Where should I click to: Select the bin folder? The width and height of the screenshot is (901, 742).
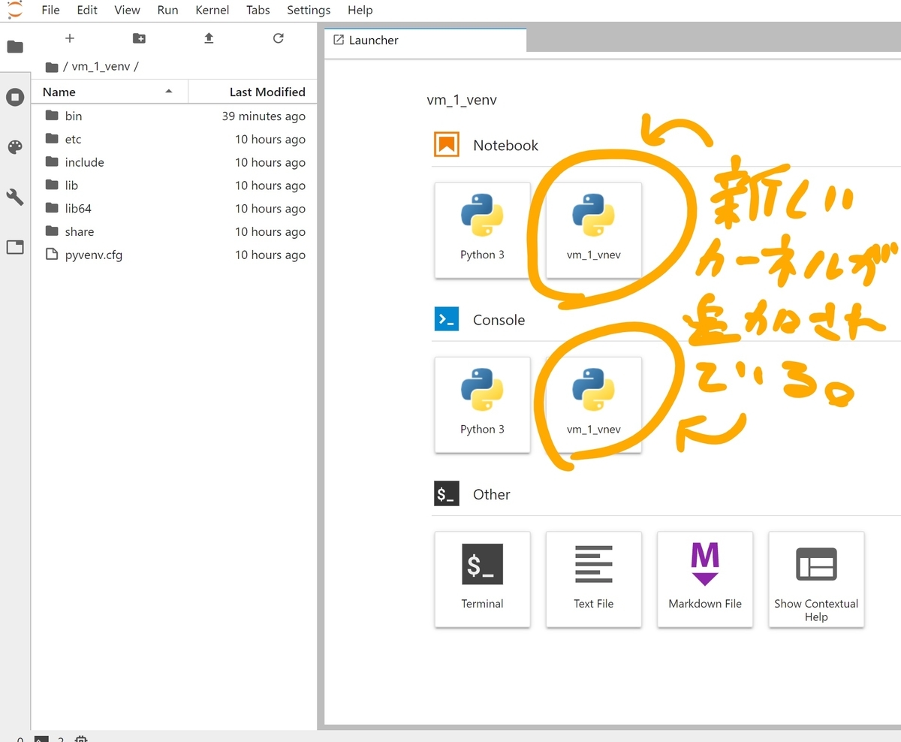[174, 116]
